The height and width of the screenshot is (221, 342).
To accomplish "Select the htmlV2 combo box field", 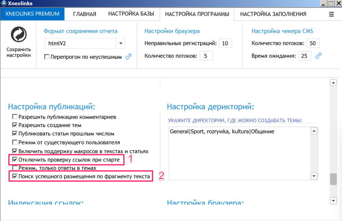I will [x=84, y=43].
